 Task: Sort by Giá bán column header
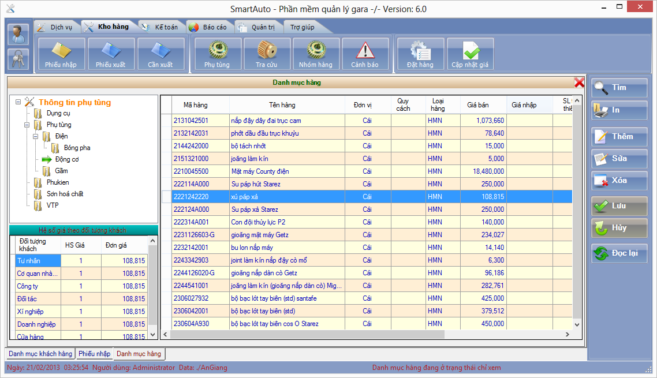[x=477, y=105]
